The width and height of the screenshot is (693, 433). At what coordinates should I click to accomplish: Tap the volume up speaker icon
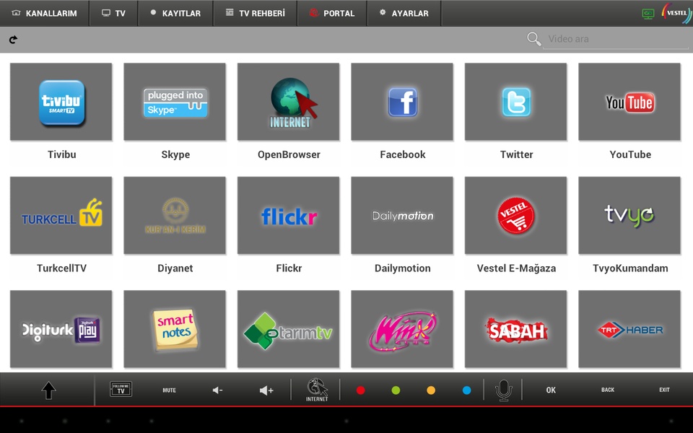(x=266, y=390)
